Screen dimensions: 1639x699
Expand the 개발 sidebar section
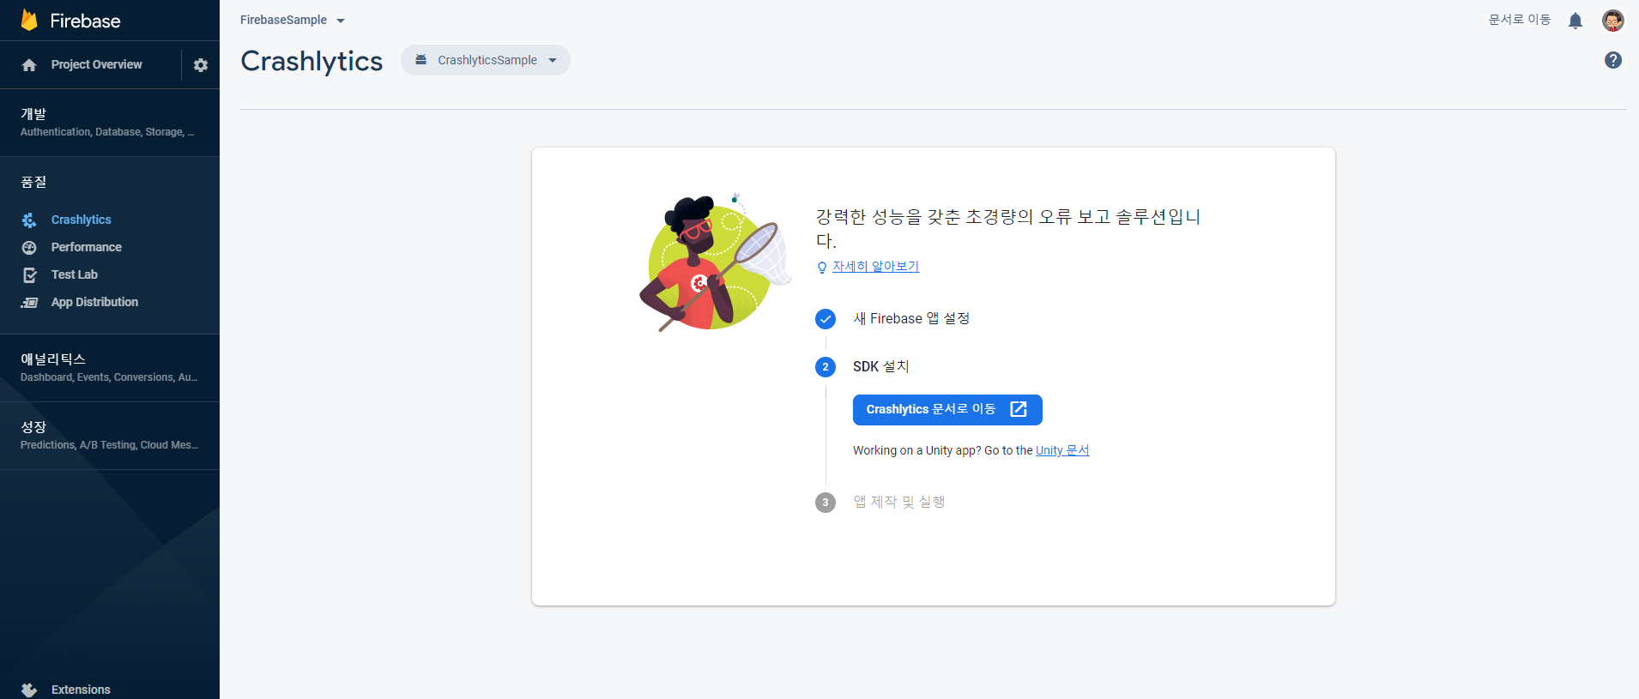click(110, 122)
